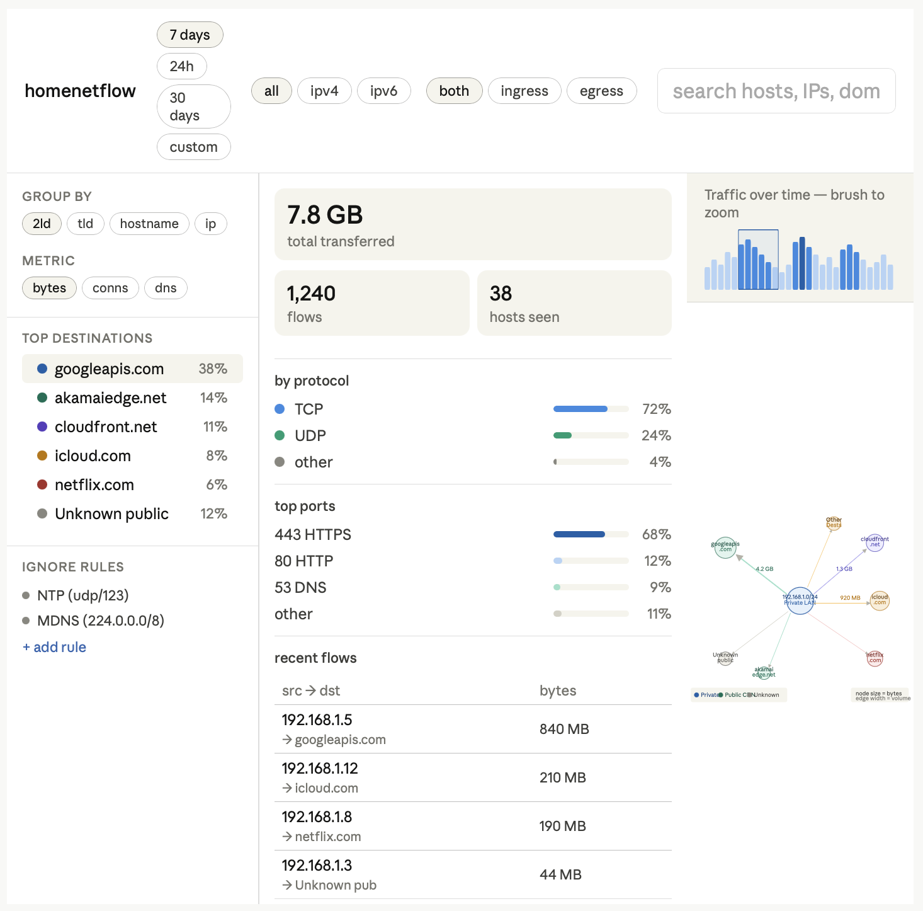This screenshot has width=923, height=911.
Task: Enable the egress-only filter
Action: pyautogui.click(x=601, y=91)
